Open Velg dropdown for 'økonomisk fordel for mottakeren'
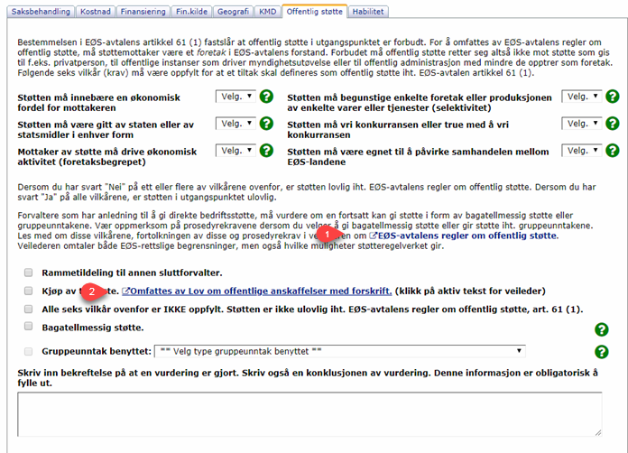 tap(235, 97)
